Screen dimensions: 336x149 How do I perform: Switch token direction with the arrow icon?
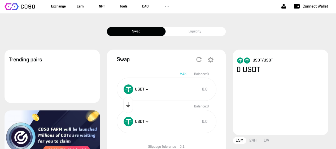click(x=128, y=105)
